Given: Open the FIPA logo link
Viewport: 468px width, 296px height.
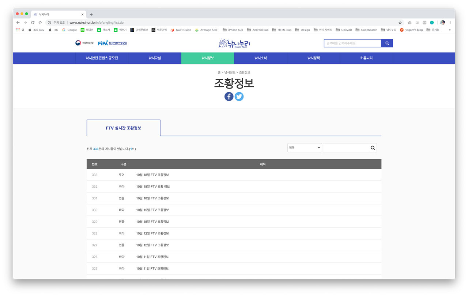Looking at the screenshot, I should [x=113, y=43].
